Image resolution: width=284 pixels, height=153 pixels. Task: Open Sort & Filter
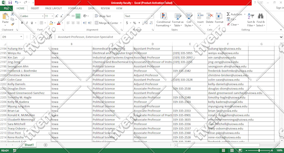click(x=251, y=20)
